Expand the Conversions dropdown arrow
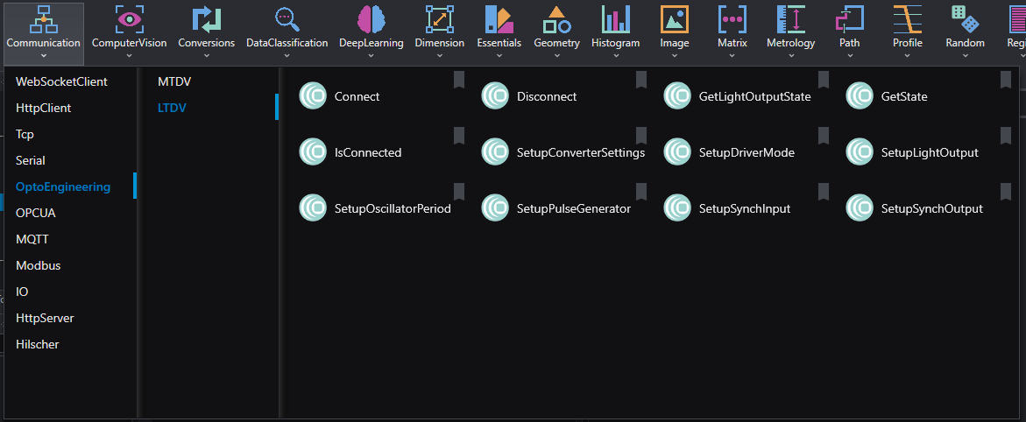 coord(206,56)
